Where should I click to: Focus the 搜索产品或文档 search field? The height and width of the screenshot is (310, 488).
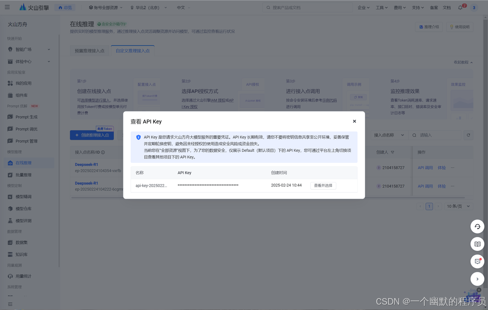coord(307,8)
